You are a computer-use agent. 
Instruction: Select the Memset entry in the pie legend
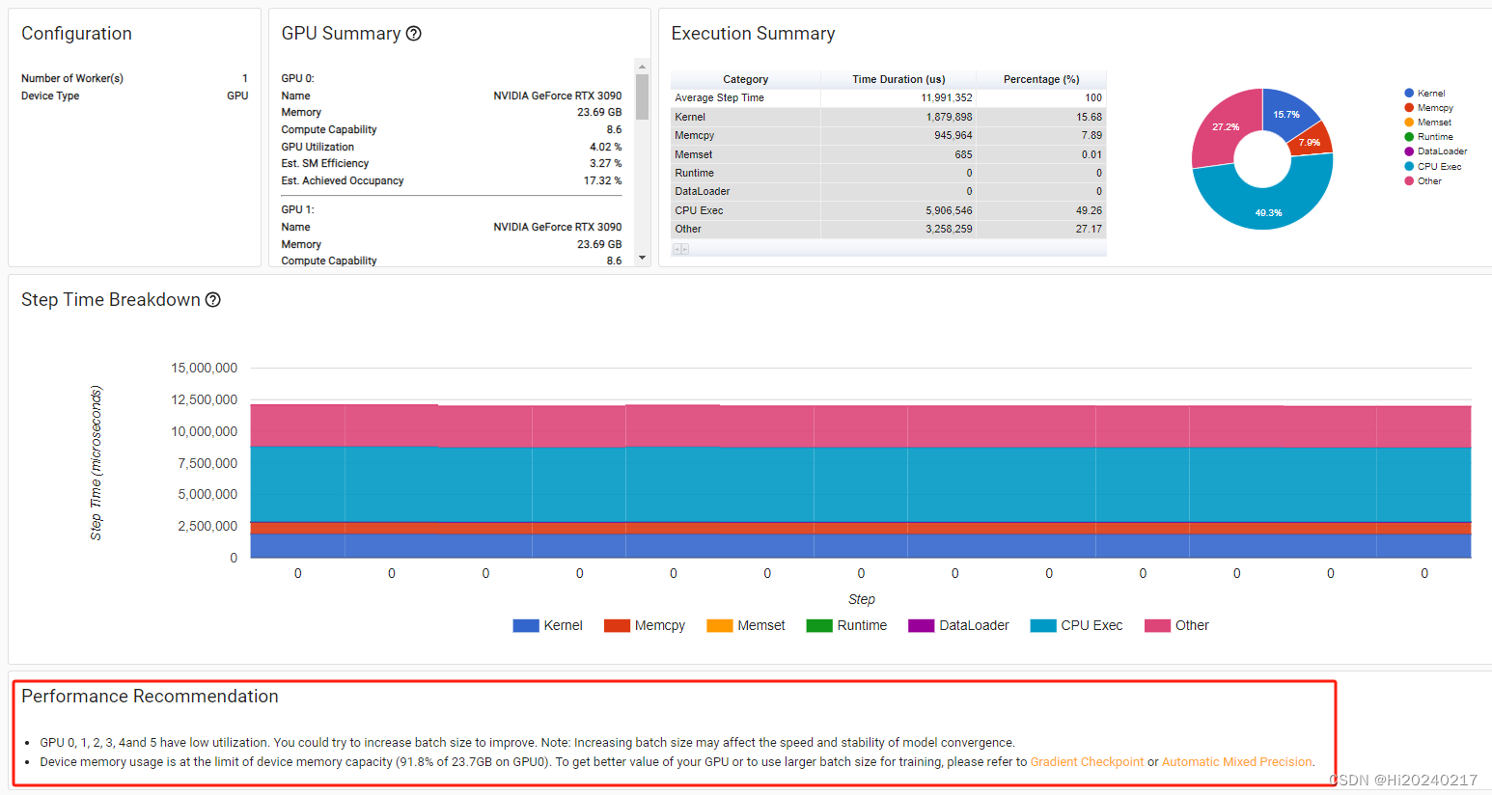[1427, 123]
